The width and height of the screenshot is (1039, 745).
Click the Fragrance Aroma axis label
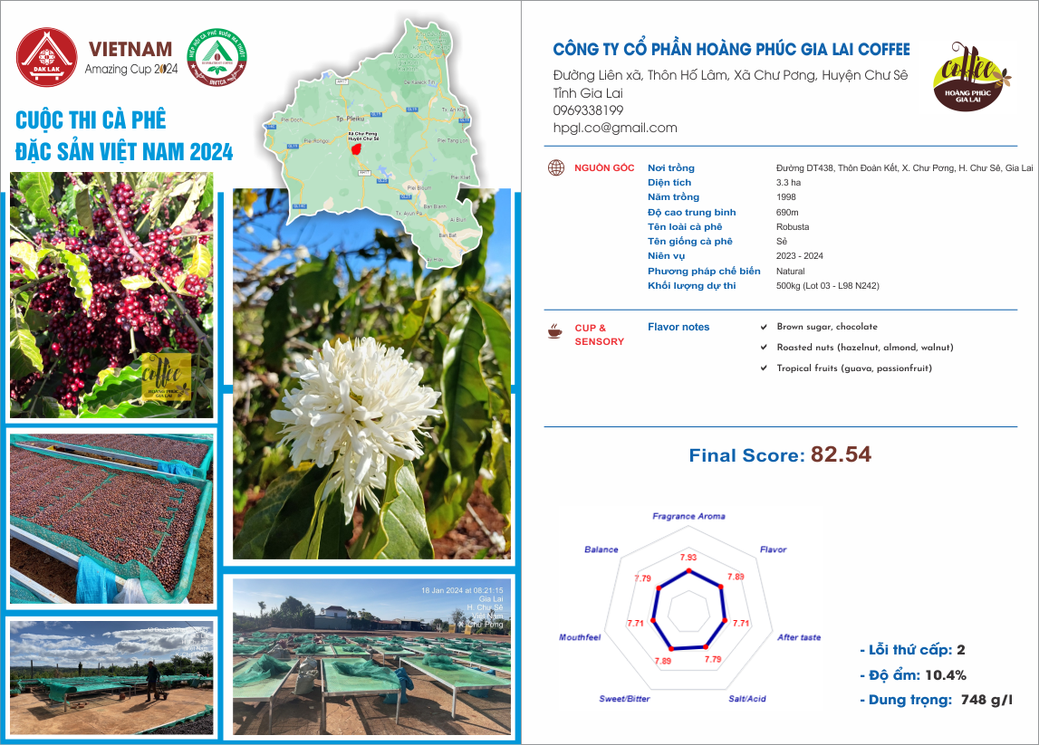[688, 517]
